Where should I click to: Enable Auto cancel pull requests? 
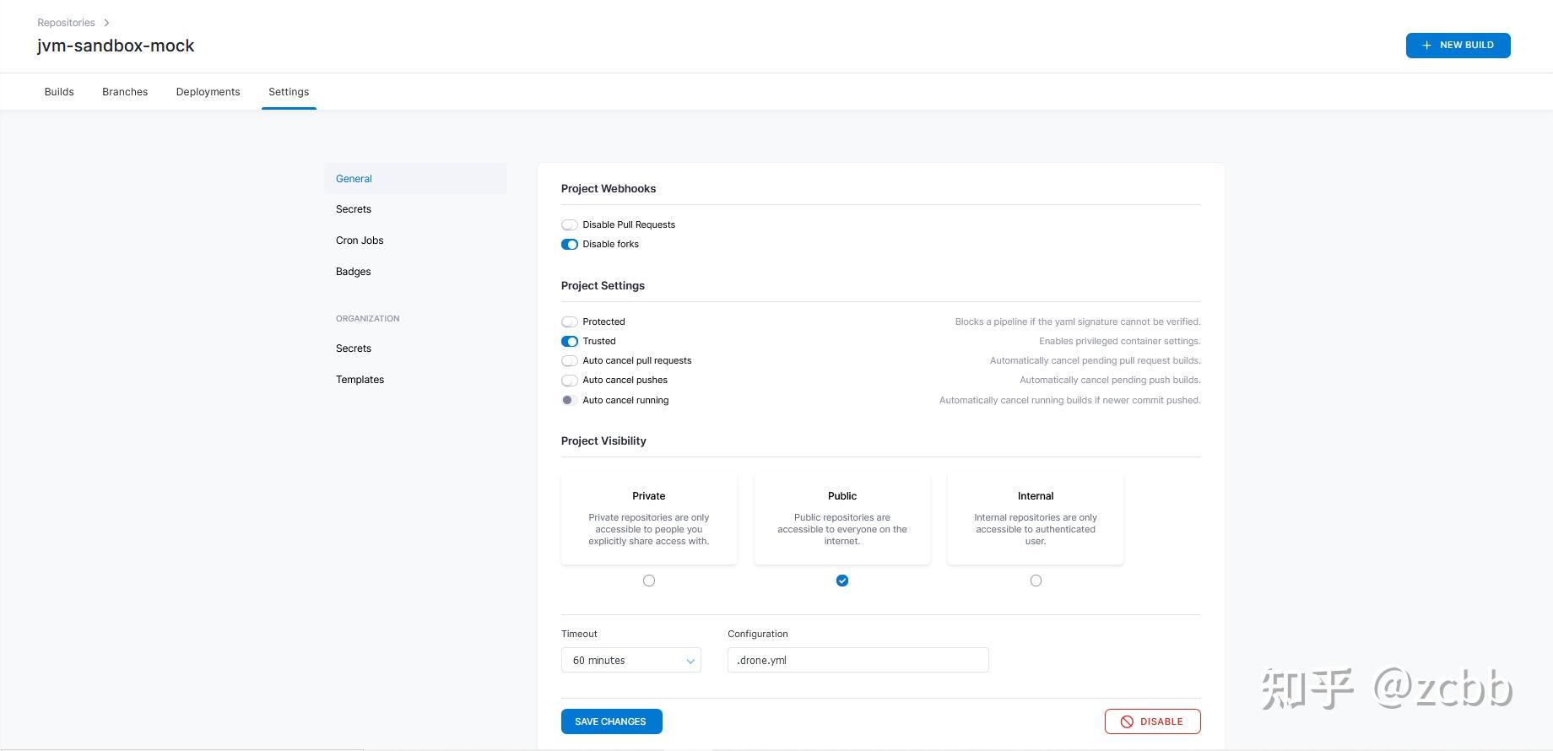point(570,361)
